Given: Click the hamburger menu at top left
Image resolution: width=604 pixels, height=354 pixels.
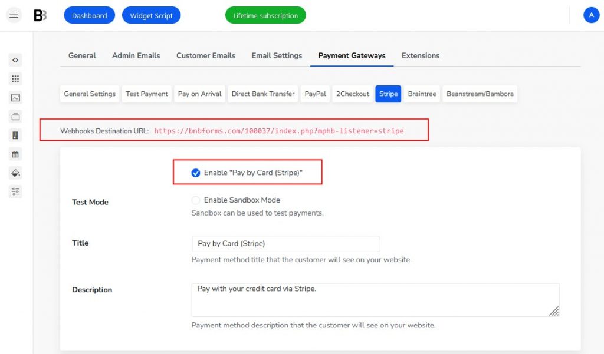Looking at the screenshot, I should pyautogui.click(x=14, y=15).
